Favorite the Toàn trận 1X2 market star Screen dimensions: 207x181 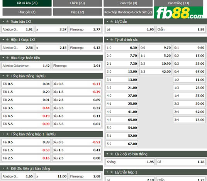(7, 22)
